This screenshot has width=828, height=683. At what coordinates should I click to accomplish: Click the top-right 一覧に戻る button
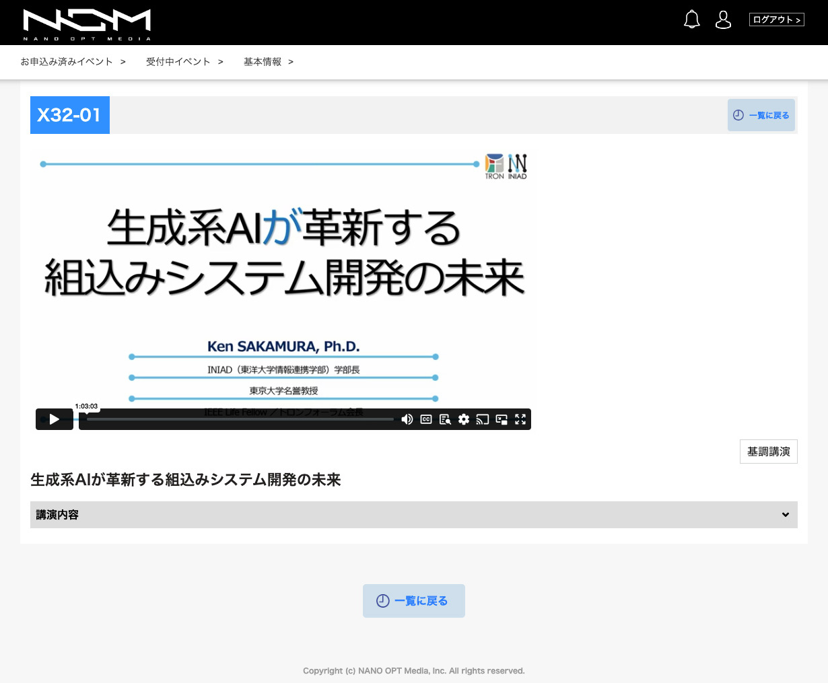[761, 115]
